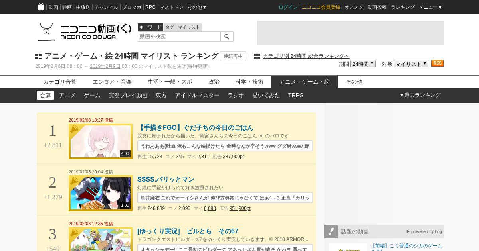479x251 pixels.
Task: Open the 対象 マイリスト dropdown
Action: (x=411, y=64)
